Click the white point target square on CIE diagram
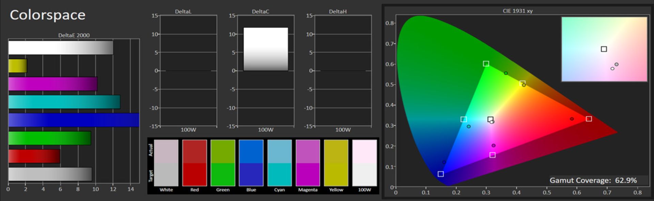Screen dimensions: 654x201 [490, 120]
